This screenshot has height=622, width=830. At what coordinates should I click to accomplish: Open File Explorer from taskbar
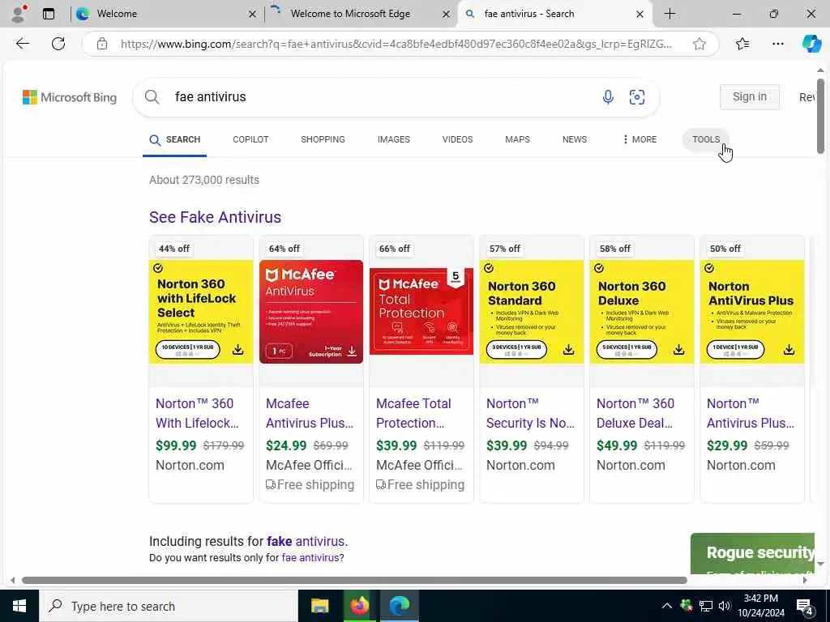[319, 606]
